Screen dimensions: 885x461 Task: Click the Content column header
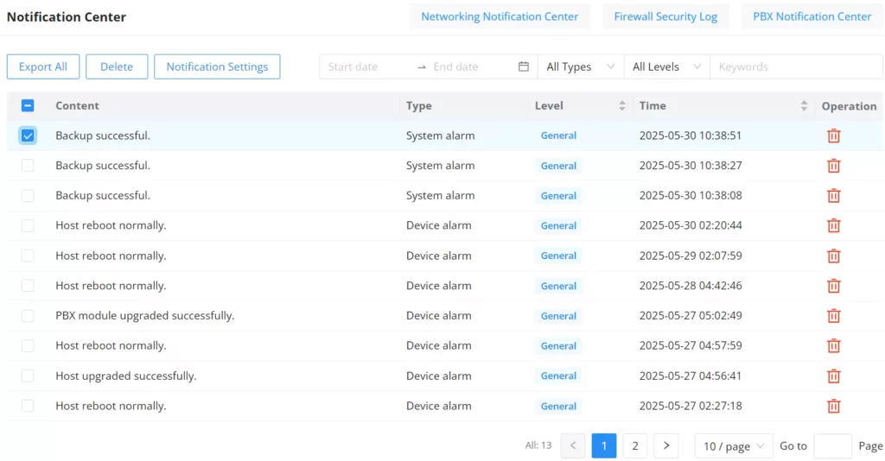pyautogui.click(x=77, y=105)
